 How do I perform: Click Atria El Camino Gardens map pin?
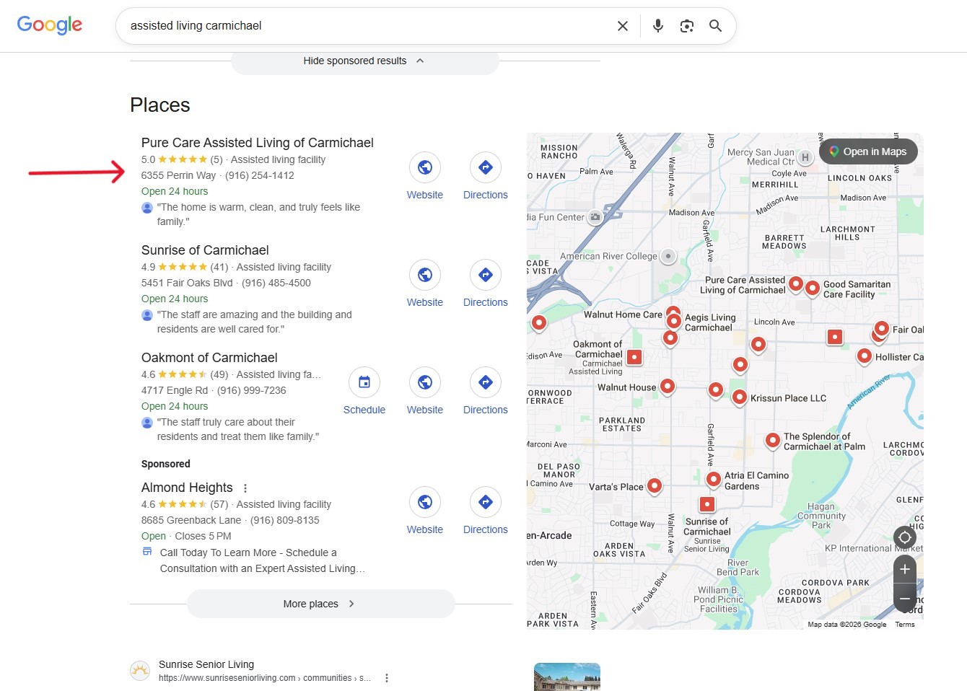(x=714, y=479)
